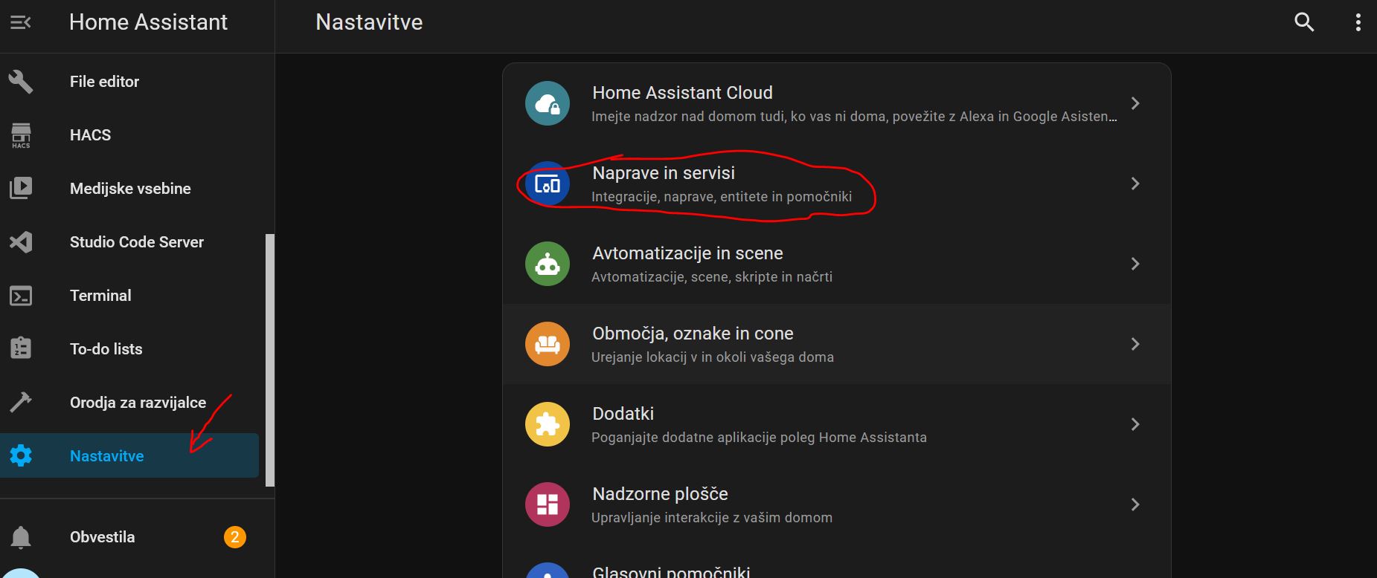
Task: Open Home Assistant Cloud settings
Action: (x=837, y=103)
